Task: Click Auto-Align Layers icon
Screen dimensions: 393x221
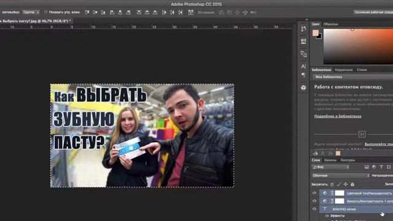Action: [x=191, y=12]
